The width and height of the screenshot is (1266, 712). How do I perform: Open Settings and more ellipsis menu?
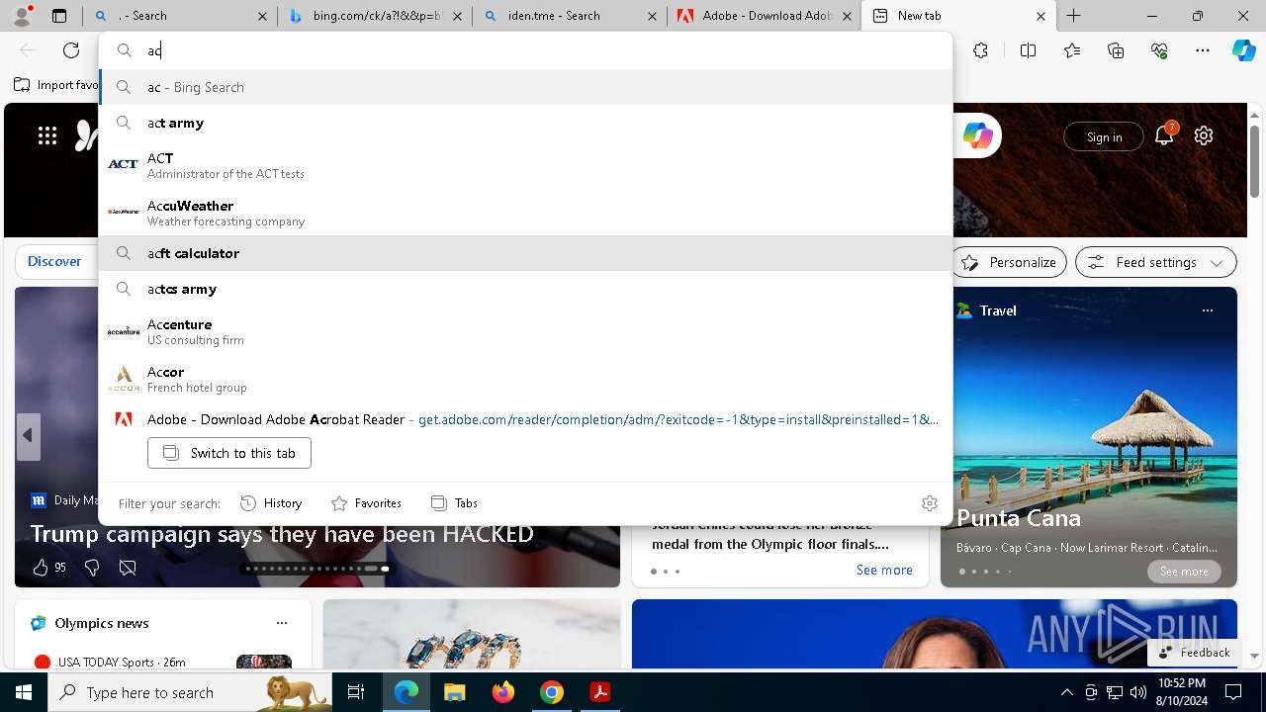(x=1203, y=50)
